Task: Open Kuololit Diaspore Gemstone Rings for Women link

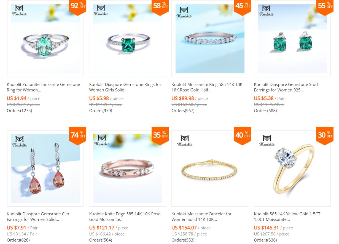Action: click(x=125, y=87)
